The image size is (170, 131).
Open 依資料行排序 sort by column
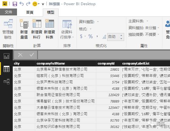pos(67,29)
